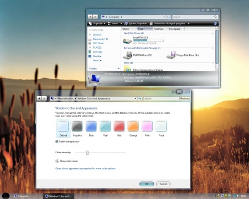Click the OK button
This screenshot has width=249, height=199.
[147, 184]
